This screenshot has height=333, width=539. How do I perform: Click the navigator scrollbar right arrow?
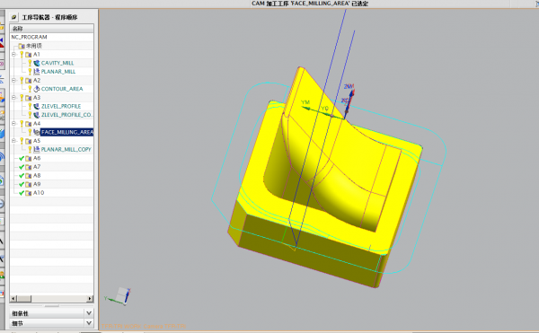(x=90, y=299)
